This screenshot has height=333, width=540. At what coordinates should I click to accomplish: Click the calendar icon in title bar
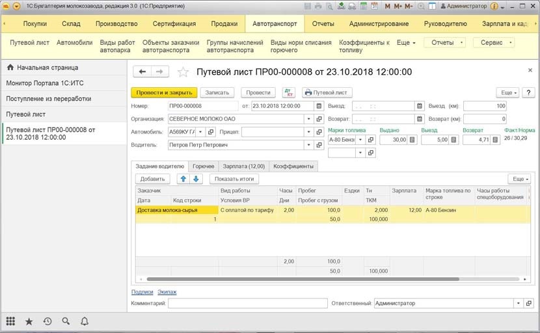374,7
